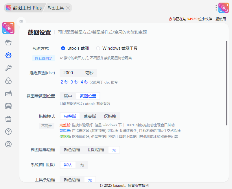Click the sc 指令的截图方式 description text
The width and height of the screenshot is (232, 189).
pyautogui.click(x=95, y=58)
